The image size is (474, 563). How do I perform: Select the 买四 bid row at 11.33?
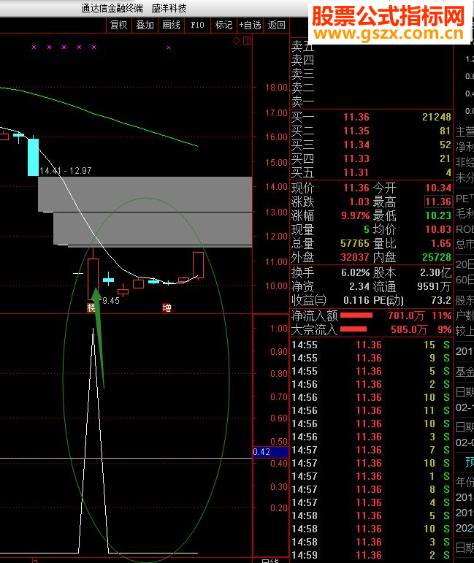371,158
